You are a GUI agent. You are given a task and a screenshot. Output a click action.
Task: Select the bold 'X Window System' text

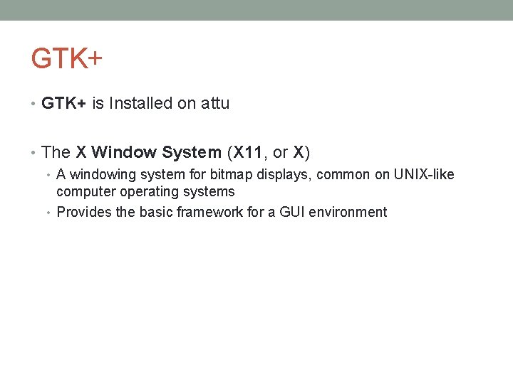coord(148,152)
